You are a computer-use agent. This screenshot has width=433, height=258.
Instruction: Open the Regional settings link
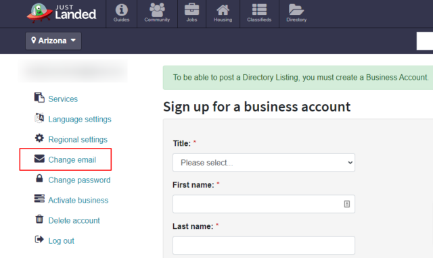click(x=78, y=140)
